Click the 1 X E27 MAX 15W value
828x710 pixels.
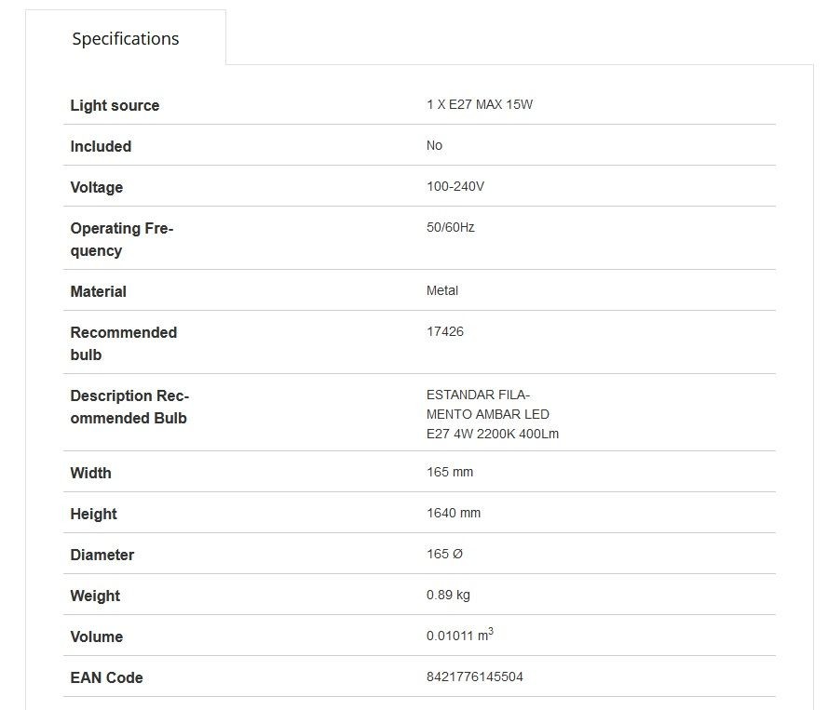point(480,104)
